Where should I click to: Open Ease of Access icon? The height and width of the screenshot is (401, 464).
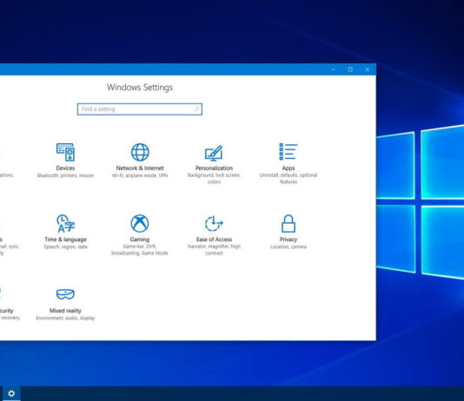click(x=214, y=223)
